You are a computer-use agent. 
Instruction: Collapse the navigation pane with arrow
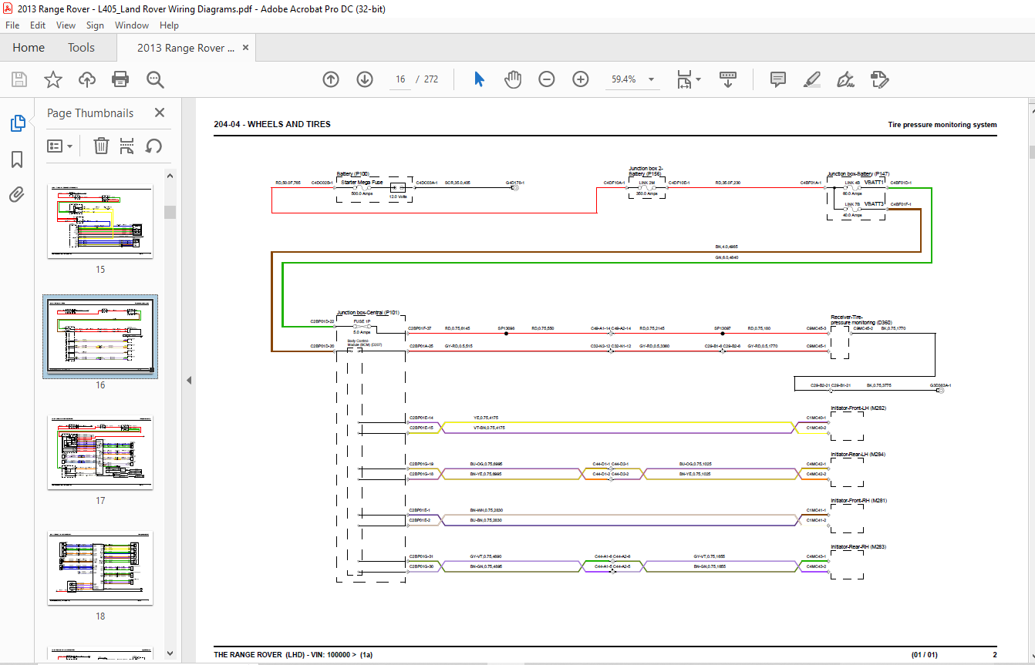[x=188, y=380]
